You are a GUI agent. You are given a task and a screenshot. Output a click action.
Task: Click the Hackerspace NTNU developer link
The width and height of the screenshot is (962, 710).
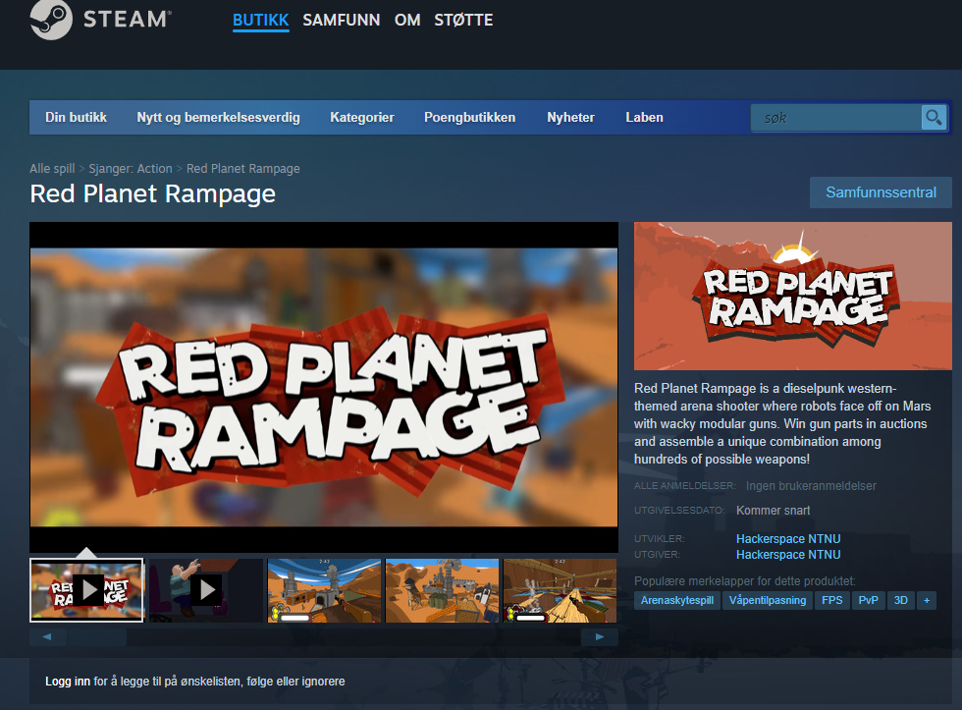[x=788, y=539]
